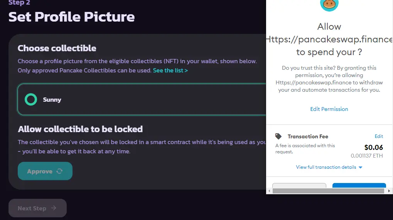Screen dimensions: 393x220
Task: Click the horizontal scrollbar in wallet popup
Action: pos(328,191)
